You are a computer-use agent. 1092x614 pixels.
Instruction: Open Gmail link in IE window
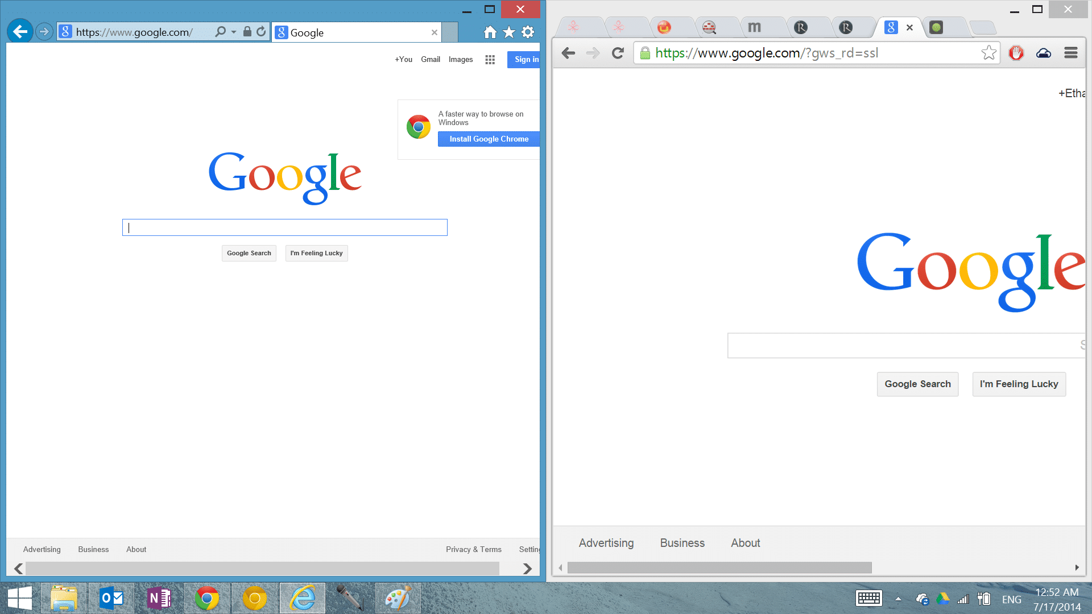click(x=431, y=59)
